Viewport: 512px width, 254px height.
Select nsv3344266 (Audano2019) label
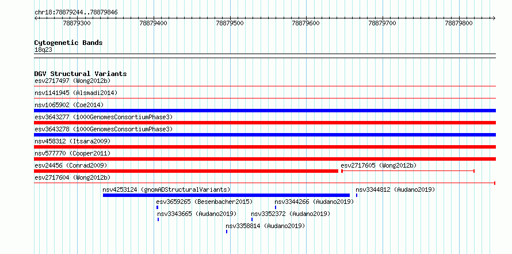tap(314, 202)
